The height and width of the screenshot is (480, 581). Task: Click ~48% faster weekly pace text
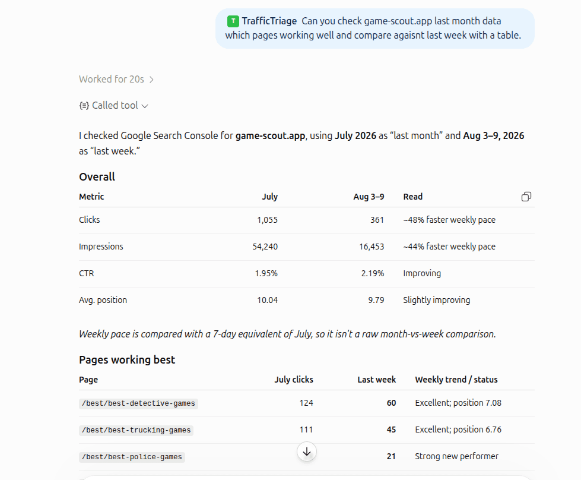tap(449, 220)
